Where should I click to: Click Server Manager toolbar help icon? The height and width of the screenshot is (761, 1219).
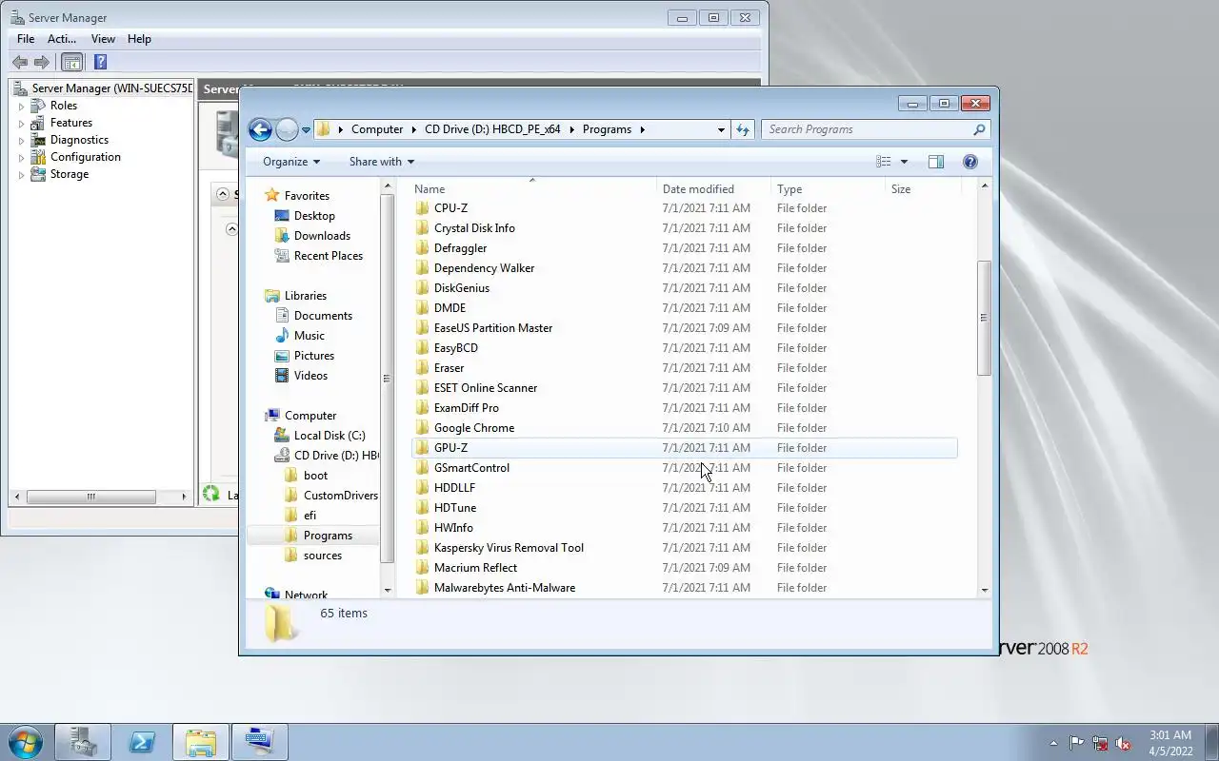(100, 62)
